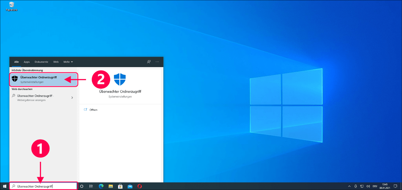
Task: Expand web result with the chevron arrow
Action: [x=72, y=98]
